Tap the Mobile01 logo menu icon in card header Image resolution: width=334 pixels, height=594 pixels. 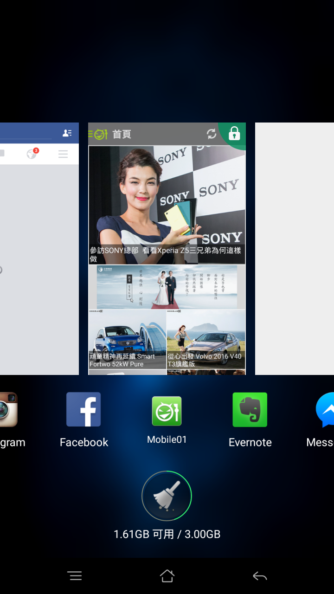98,134
